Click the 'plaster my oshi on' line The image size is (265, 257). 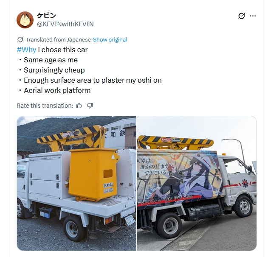pos(93,80)
